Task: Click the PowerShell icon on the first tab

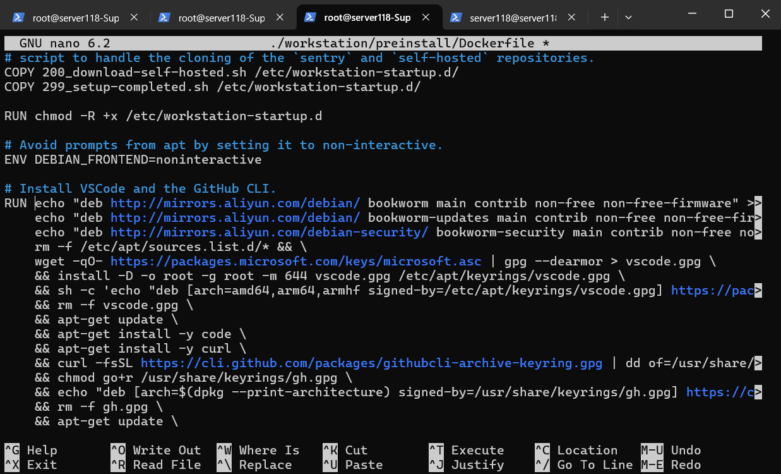Action: (x=18, y=18)
